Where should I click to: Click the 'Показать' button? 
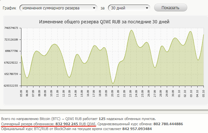click(171, 8)
